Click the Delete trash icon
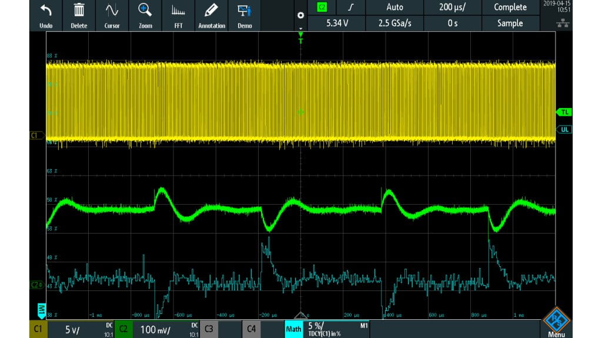 (x=78, y=15)
